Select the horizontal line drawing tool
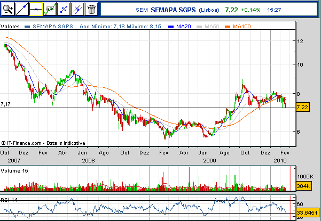The image size is (321, 221). [x=36, y=9]
